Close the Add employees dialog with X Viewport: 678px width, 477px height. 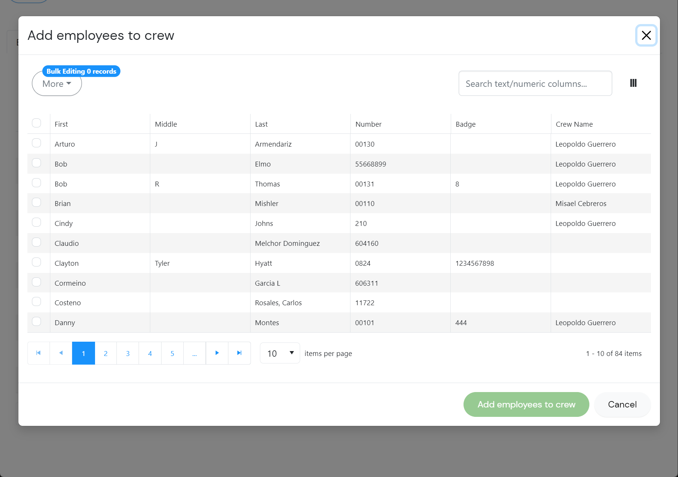click(x=646, y=35)
